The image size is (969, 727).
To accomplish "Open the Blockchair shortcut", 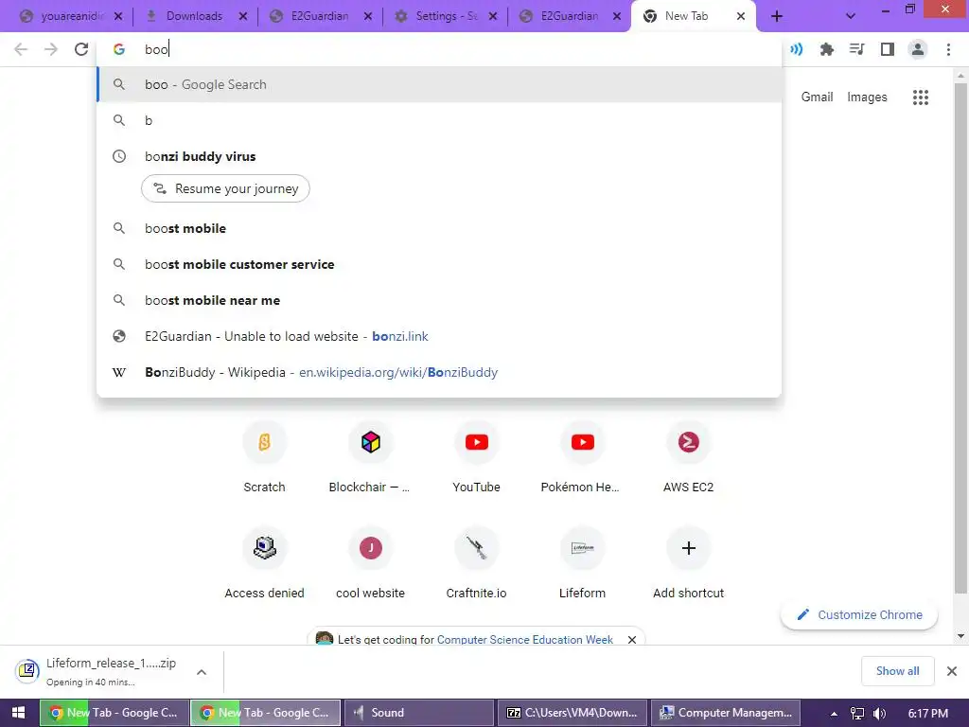I will click(x=370, y=457).
